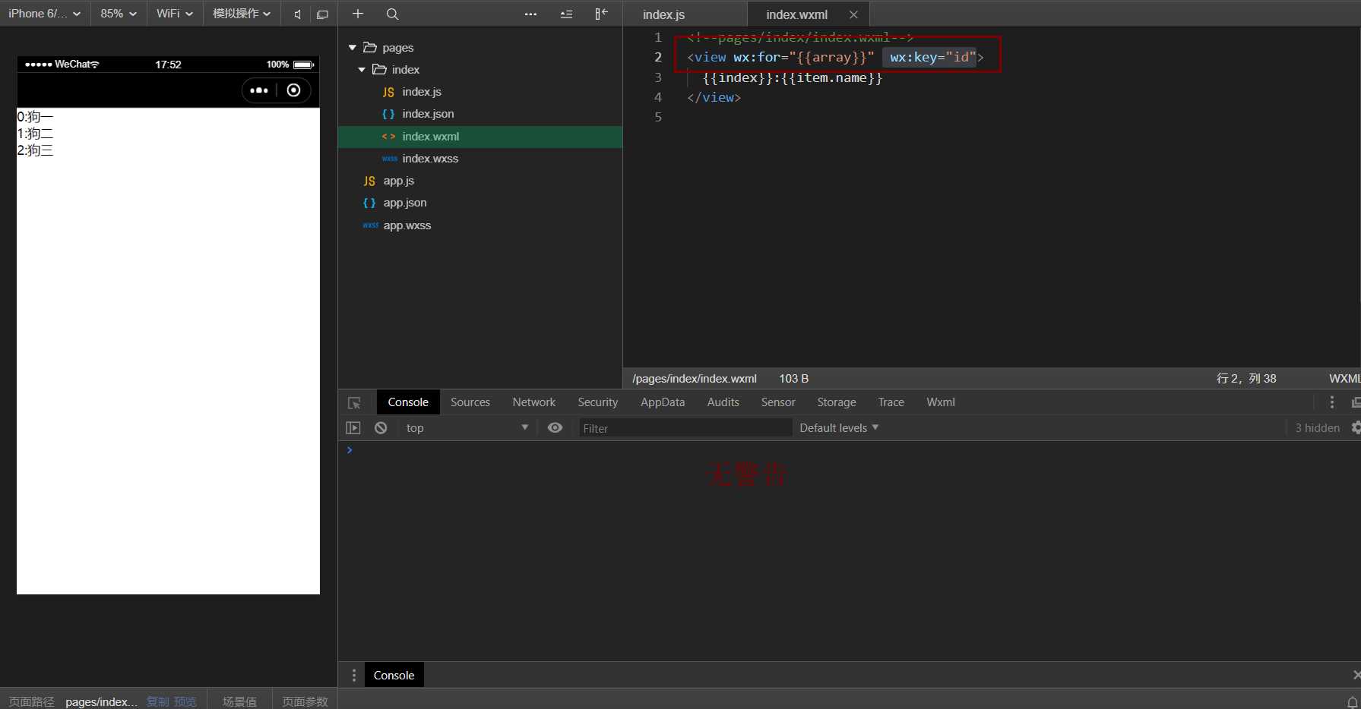The image size is (1361, 709).
Task: Open the 85% zoom dropdown
Action: coord(119,14)
